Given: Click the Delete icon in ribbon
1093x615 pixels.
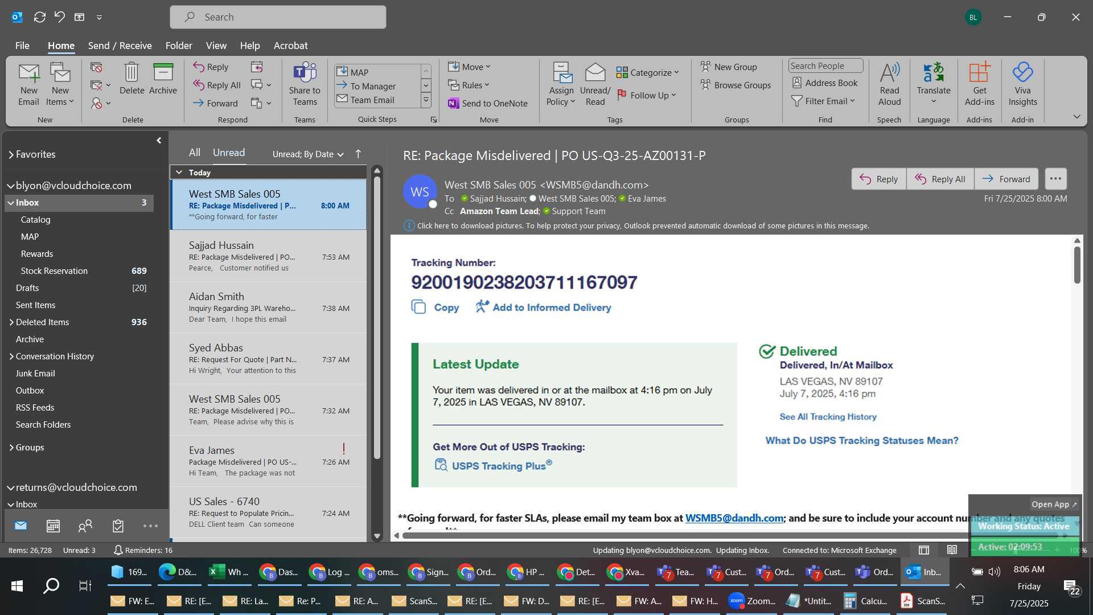Looking at the screenshot, I should tap(132, 79).
